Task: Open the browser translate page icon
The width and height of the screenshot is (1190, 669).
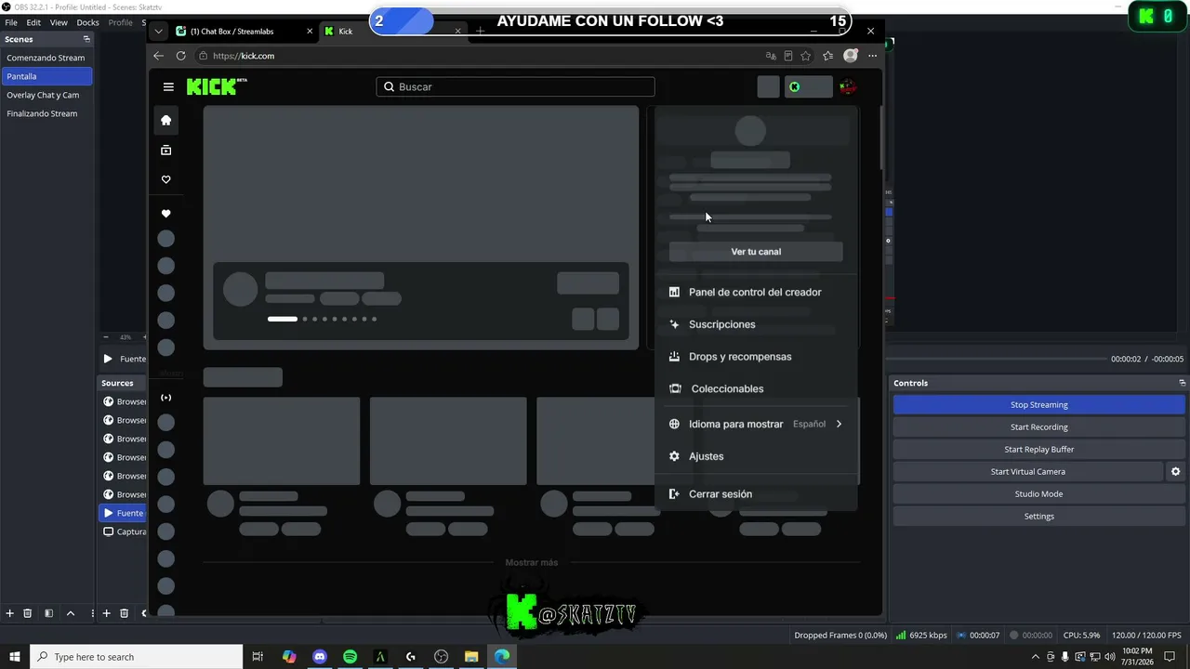Action: (771, 56)
